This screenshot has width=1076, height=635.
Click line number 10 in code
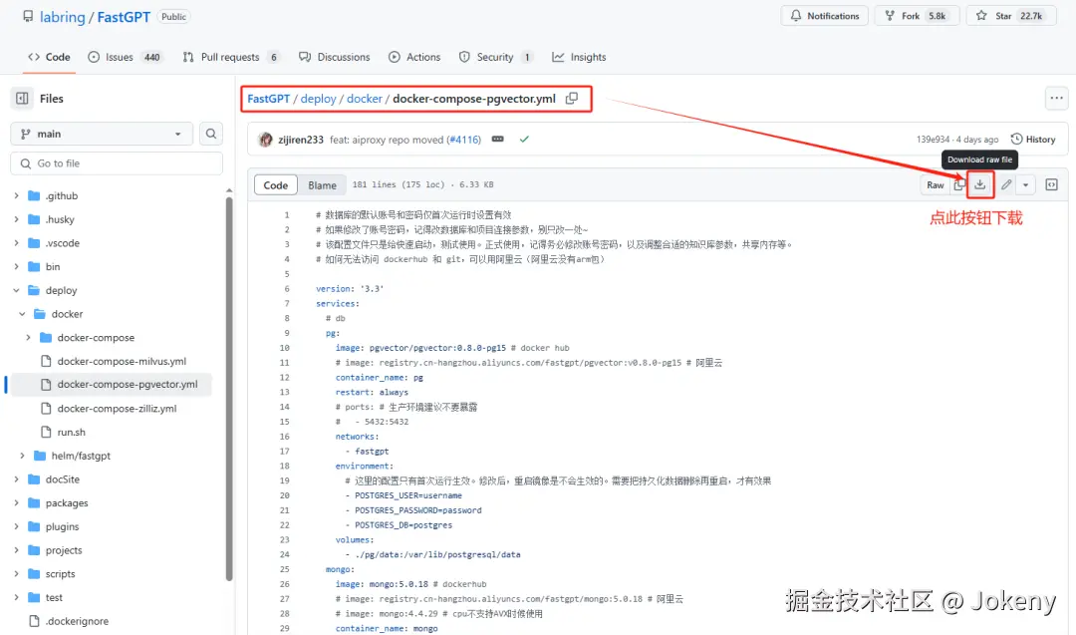click(284, 348)
